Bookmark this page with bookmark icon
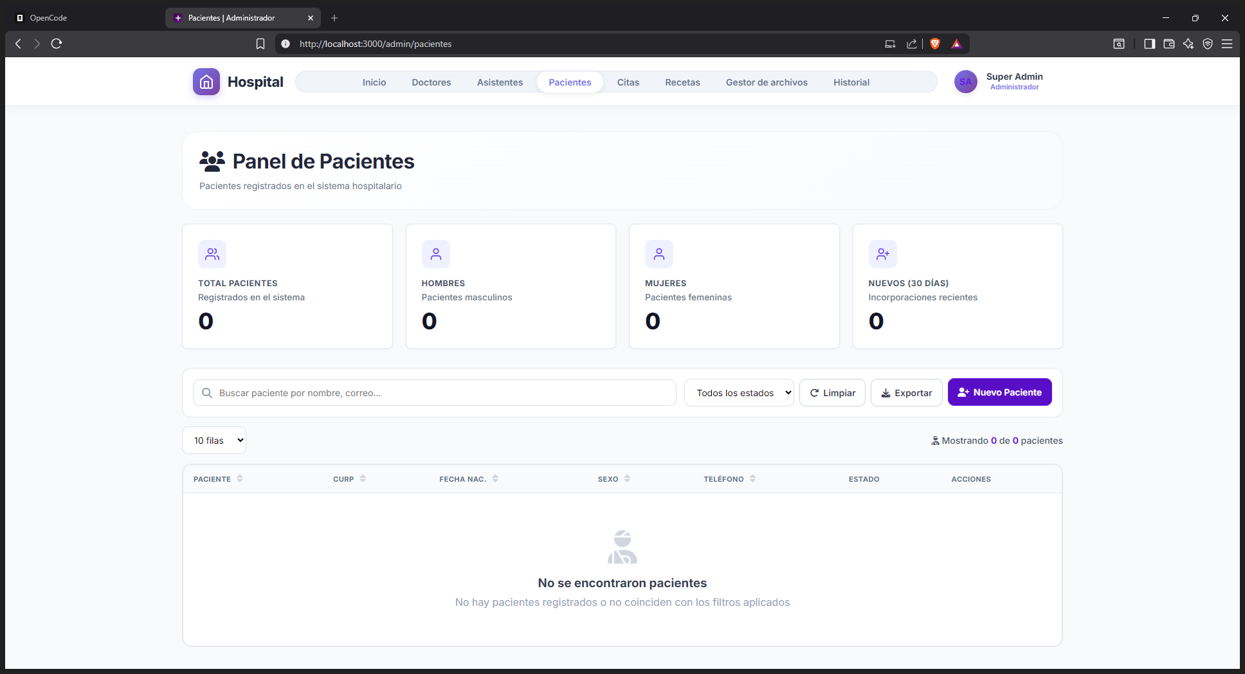 tap(260, 44)
